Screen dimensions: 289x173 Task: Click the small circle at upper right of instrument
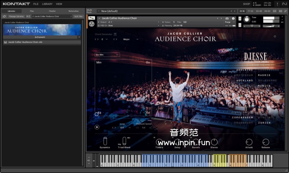(x=275, y=36)
